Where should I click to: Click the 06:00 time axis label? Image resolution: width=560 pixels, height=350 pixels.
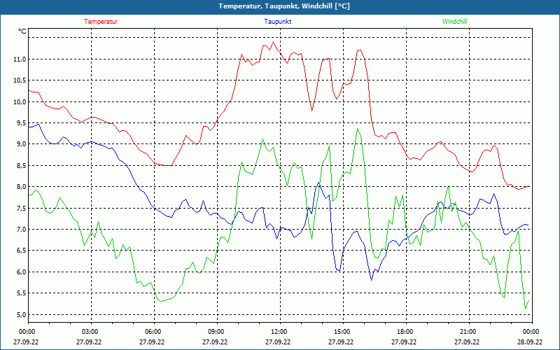coord(153,332)
